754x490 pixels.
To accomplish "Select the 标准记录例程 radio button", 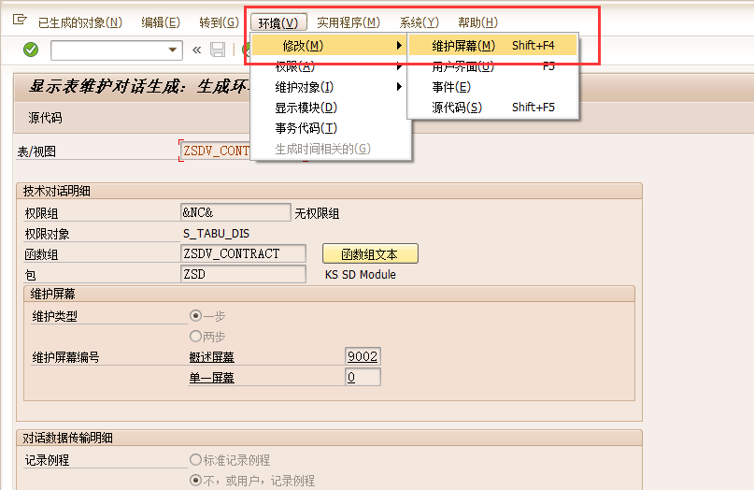I will pos(196,460).
